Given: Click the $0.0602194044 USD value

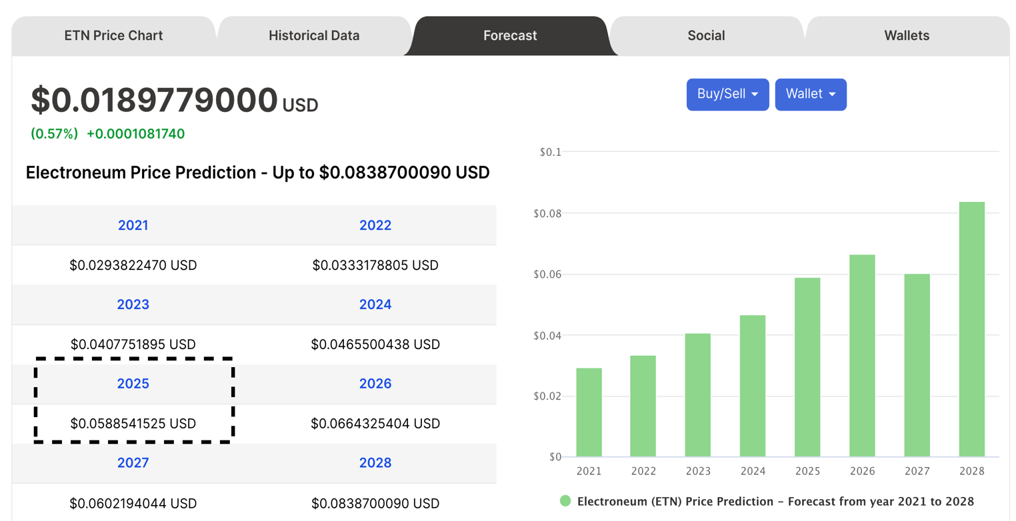Looking at the screenshot, I should coord(133,503).
